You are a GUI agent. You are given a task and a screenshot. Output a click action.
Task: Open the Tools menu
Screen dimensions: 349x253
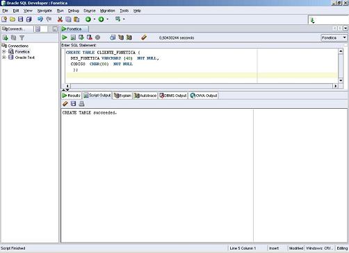(x=124, y=10)
